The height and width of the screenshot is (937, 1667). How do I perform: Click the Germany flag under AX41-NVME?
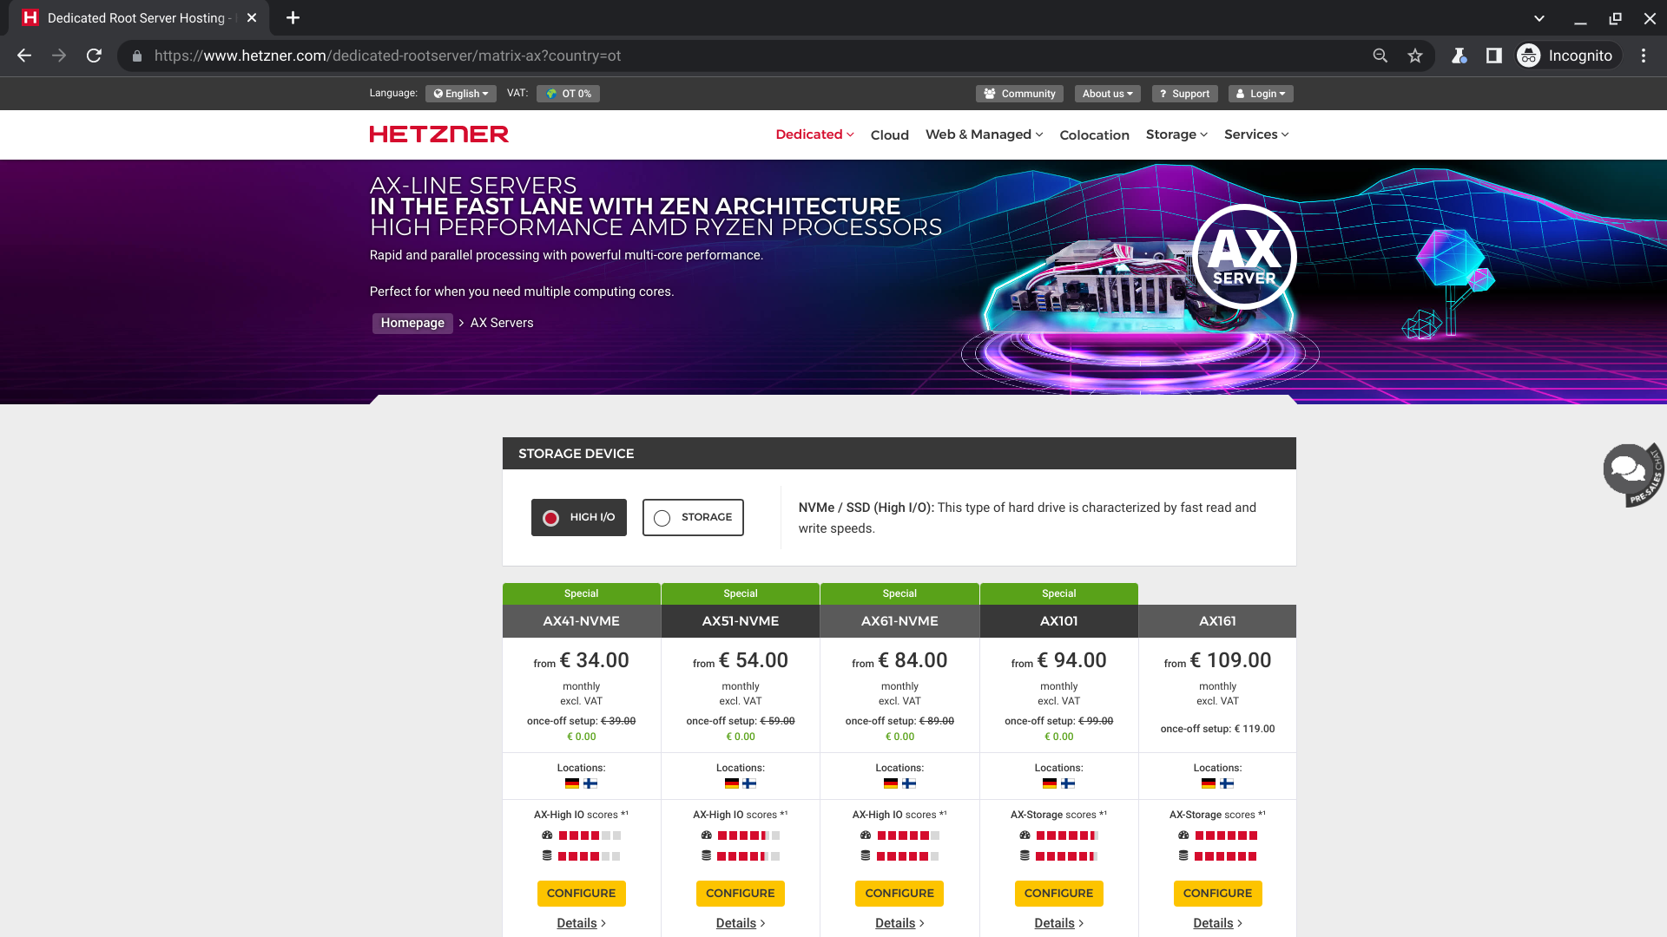pos(572,783)
